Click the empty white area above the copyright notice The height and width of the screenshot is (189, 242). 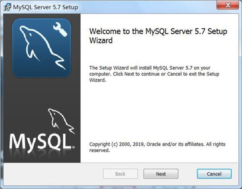pos(159,111)
